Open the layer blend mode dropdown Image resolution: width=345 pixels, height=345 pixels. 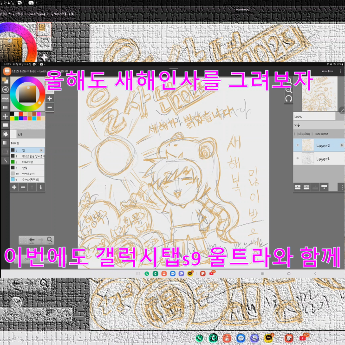click(319, 125)
